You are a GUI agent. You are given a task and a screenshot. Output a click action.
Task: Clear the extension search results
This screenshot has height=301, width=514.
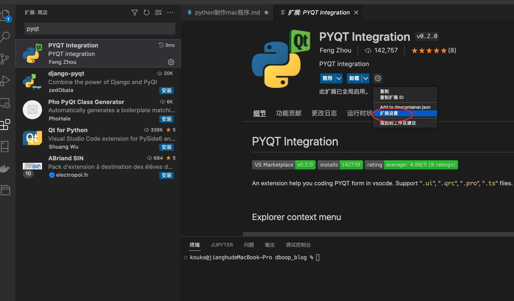(158, 13)
